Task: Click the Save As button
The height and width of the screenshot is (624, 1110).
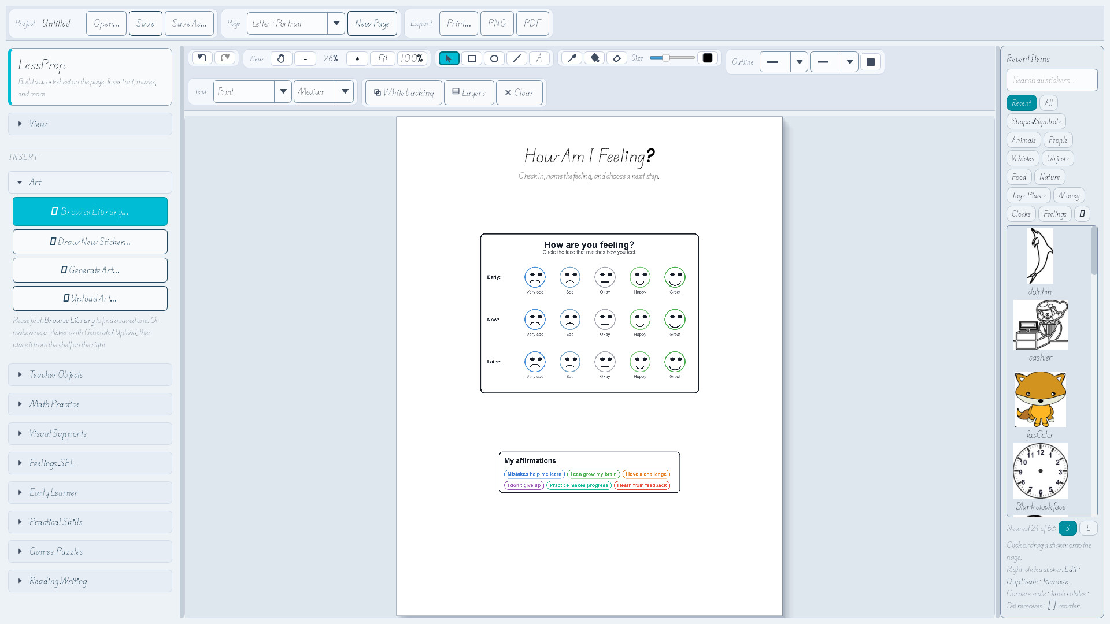Action: tap(189, 24)
